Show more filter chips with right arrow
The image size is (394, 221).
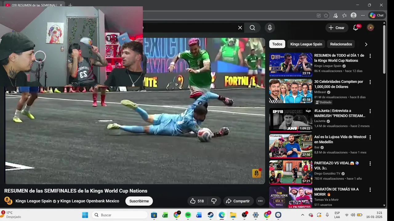click(366, 44)
